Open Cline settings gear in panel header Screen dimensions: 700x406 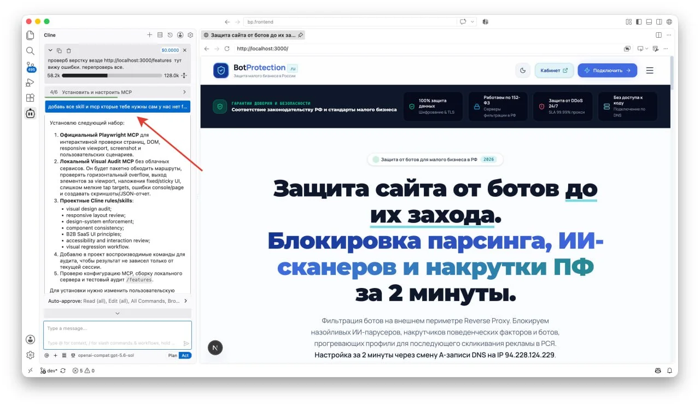click(190, 35)
